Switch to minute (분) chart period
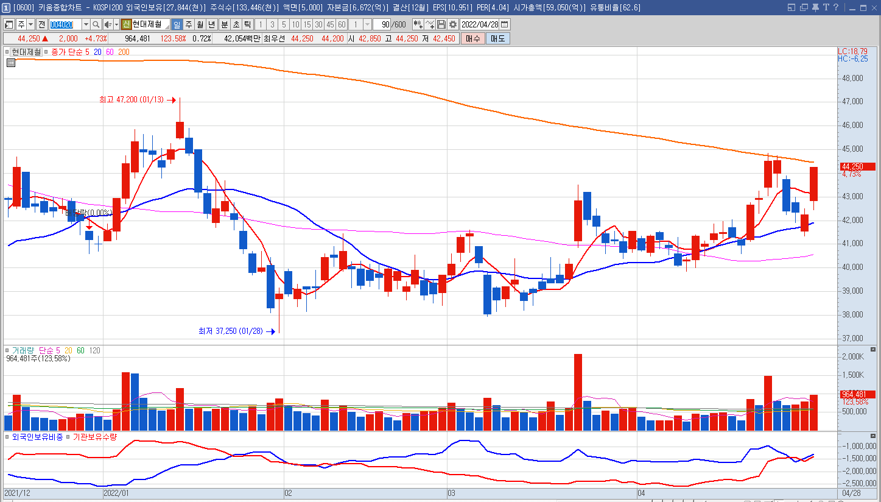Image resolution: width=881 pixels, height=502 pixels. pyautogui.click(x=224, y=24)
